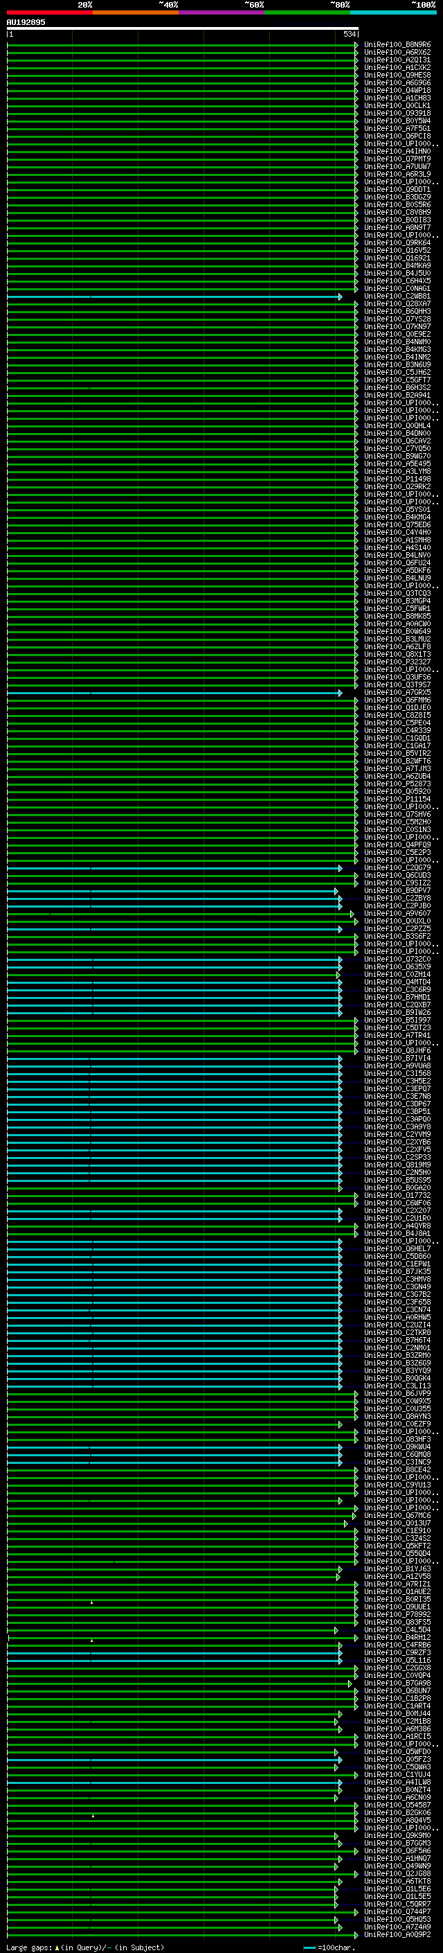Open hit UniRef100_C2PZZ5
Viewport: 443px width, 1953px height.
pos(397,929)
